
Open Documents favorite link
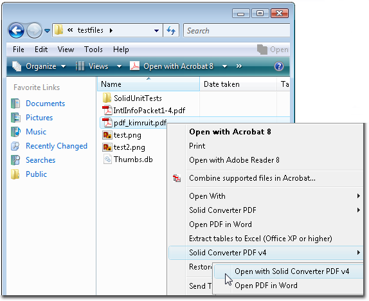coord(46,104)
